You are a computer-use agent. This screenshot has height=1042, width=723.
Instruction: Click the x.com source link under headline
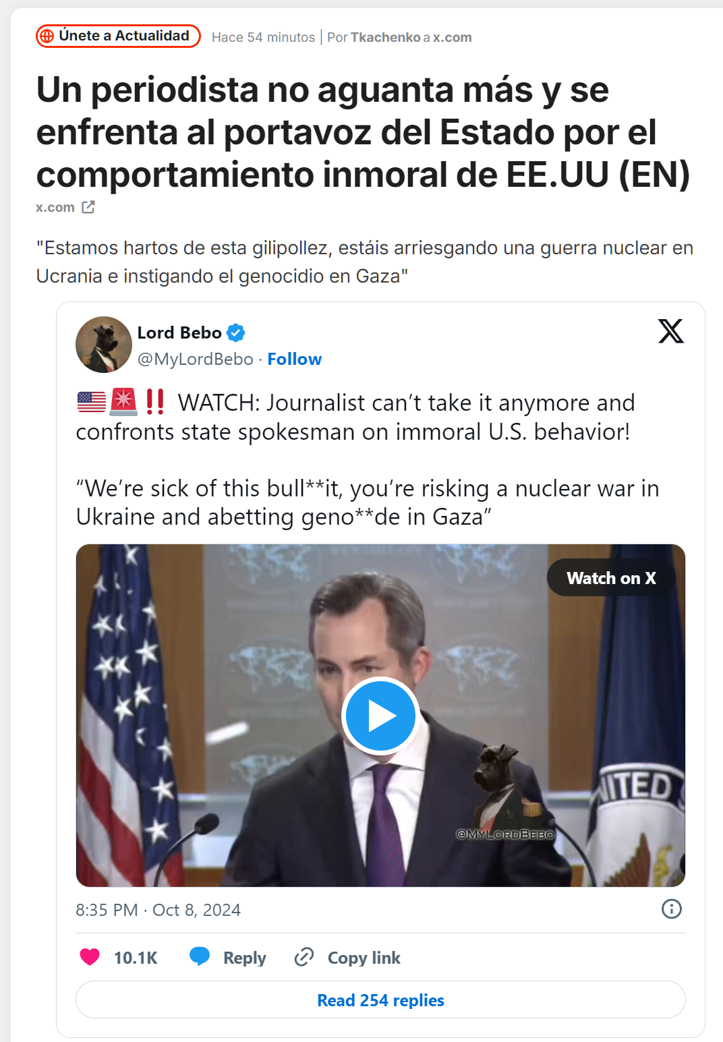coord(55,207)
